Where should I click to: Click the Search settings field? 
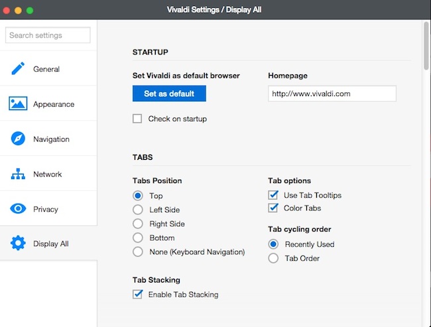[x=48, y=35]
